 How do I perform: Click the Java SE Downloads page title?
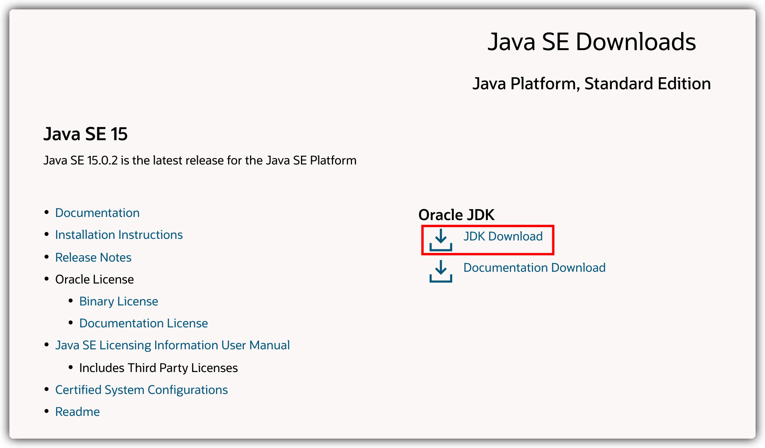pos(591,42)
